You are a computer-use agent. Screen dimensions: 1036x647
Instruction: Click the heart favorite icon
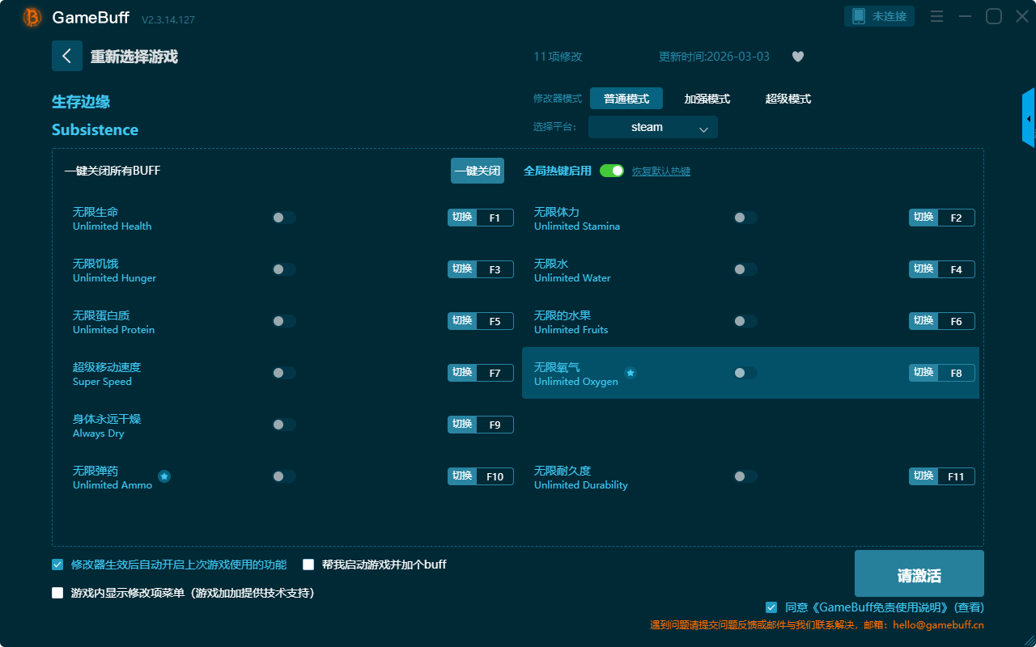797,57
